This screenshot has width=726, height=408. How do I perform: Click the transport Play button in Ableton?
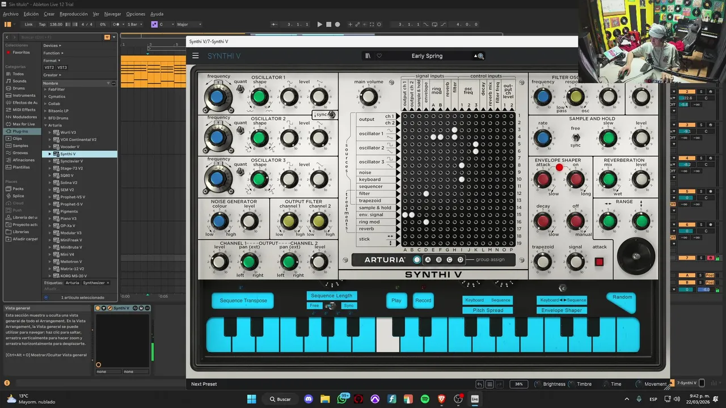point(319,24)
